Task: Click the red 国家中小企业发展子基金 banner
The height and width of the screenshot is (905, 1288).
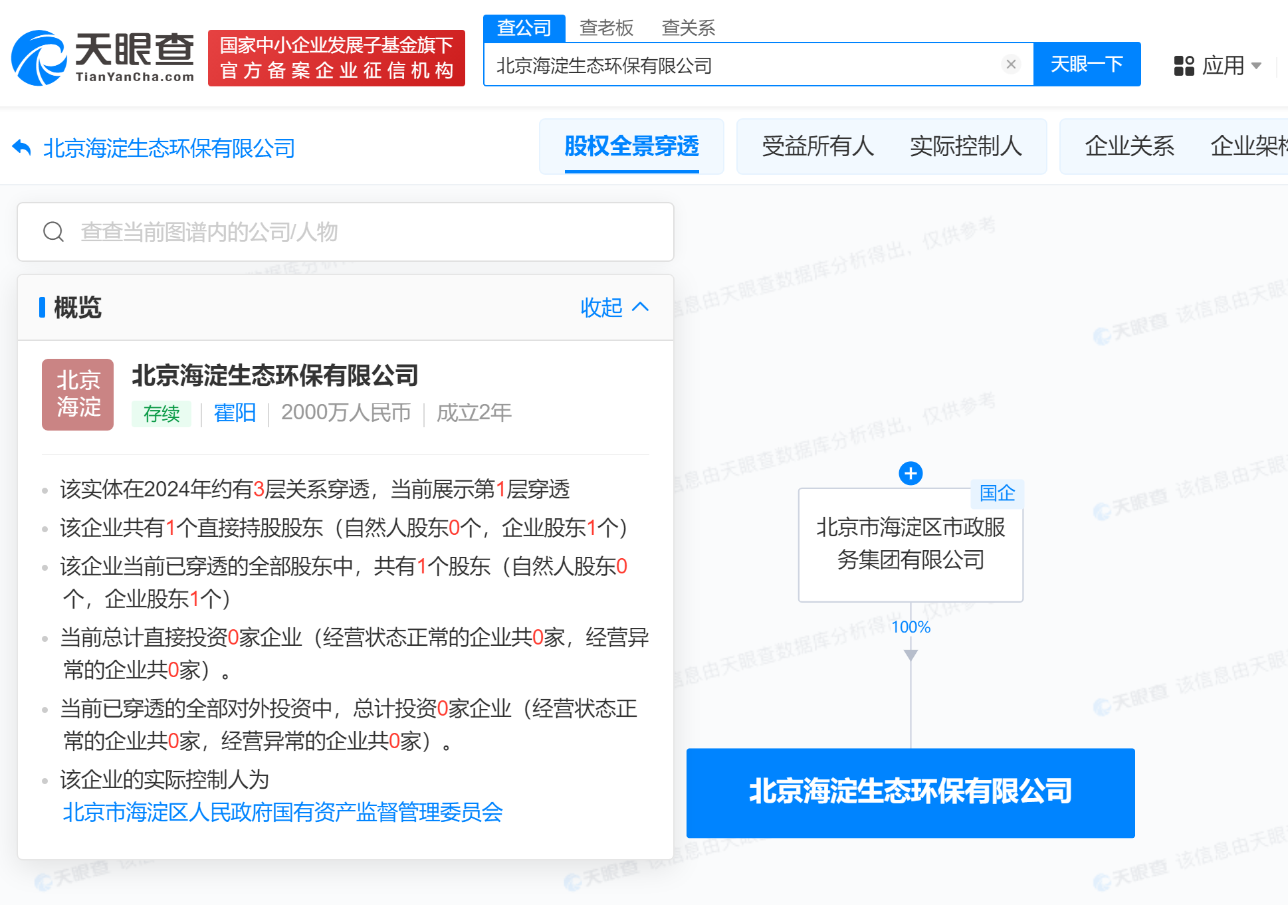Action: click(x=336, y=58)
